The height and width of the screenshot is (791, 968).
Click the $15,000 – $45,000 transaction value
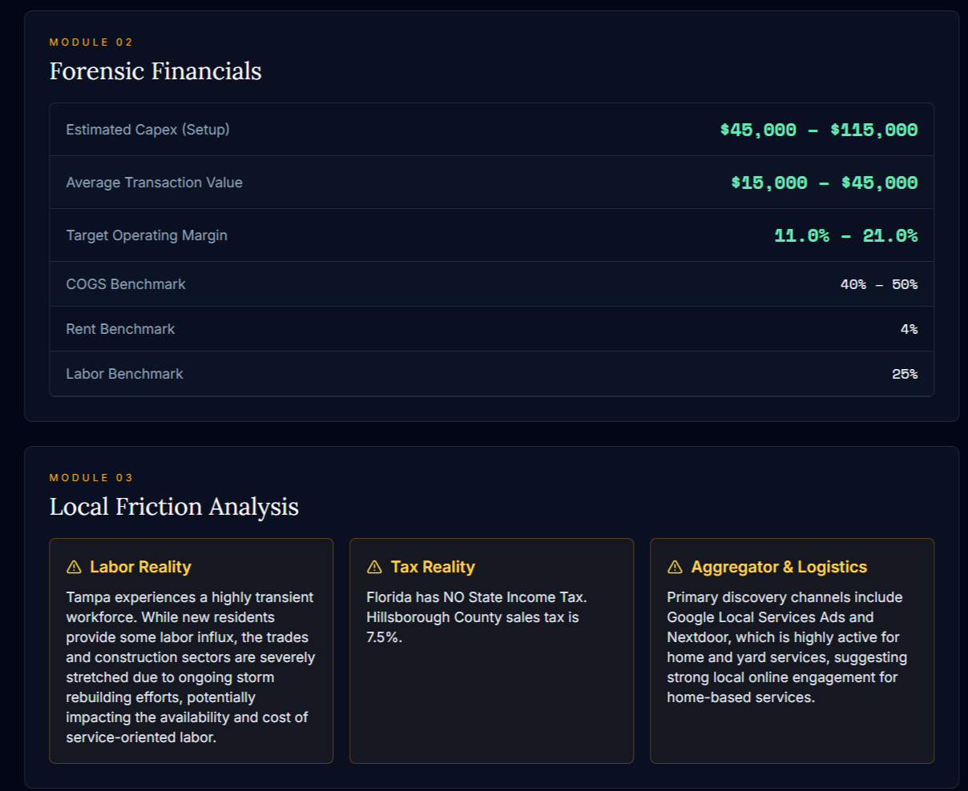(x=824, y=183)
